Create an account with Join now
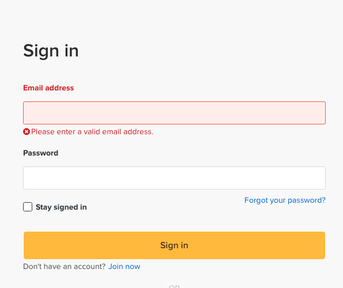Image resolution: width=343 pixels, height=288 pixels. (x=125, y=266)
